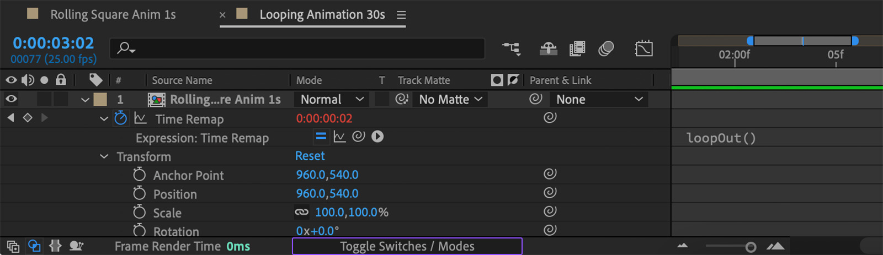883x255 pixels.
Task: Open the Looping Animation 30s panel menu
Action: pos(401,15)
